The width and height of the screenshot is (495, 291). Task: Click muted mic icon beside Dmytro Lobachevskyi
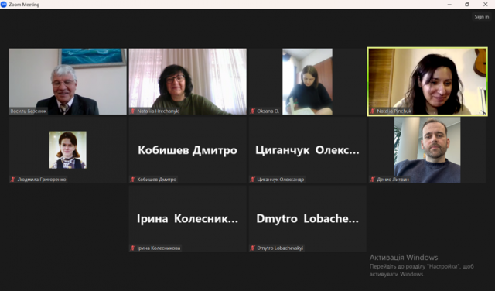point(253,248)
